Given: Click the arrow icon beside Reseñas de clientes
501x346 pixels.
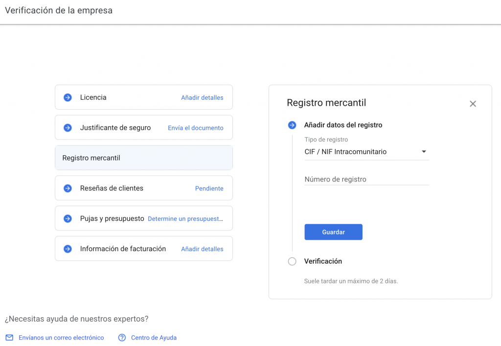Looking at the screenshot, I should (x=68, y=188).
